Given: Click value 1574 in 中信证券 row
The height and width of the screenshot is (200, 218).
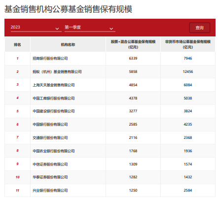Looking at the screenshot, I should [188, 164].
